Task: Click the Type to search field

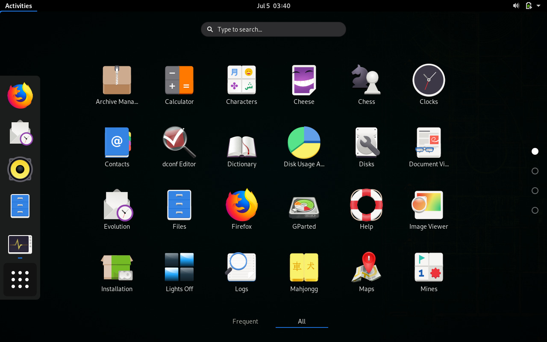Action: (273, 29)
